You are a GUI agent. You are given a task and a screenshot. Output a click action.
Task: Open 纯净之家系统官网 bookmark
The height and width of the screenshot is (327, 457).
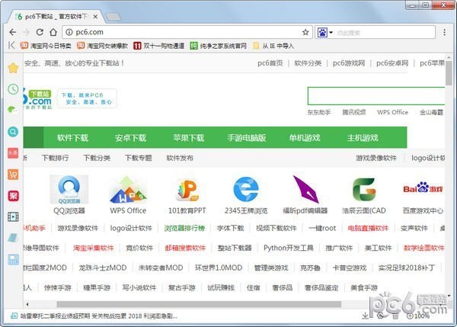pos(219,46)
